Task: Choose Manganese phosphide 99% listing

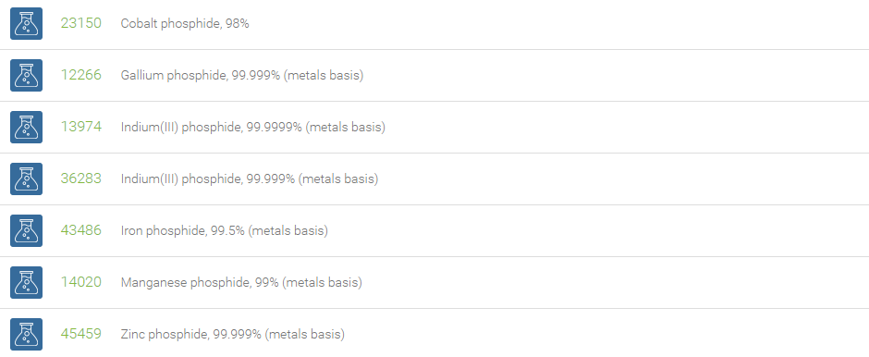Action: [241, 283]
